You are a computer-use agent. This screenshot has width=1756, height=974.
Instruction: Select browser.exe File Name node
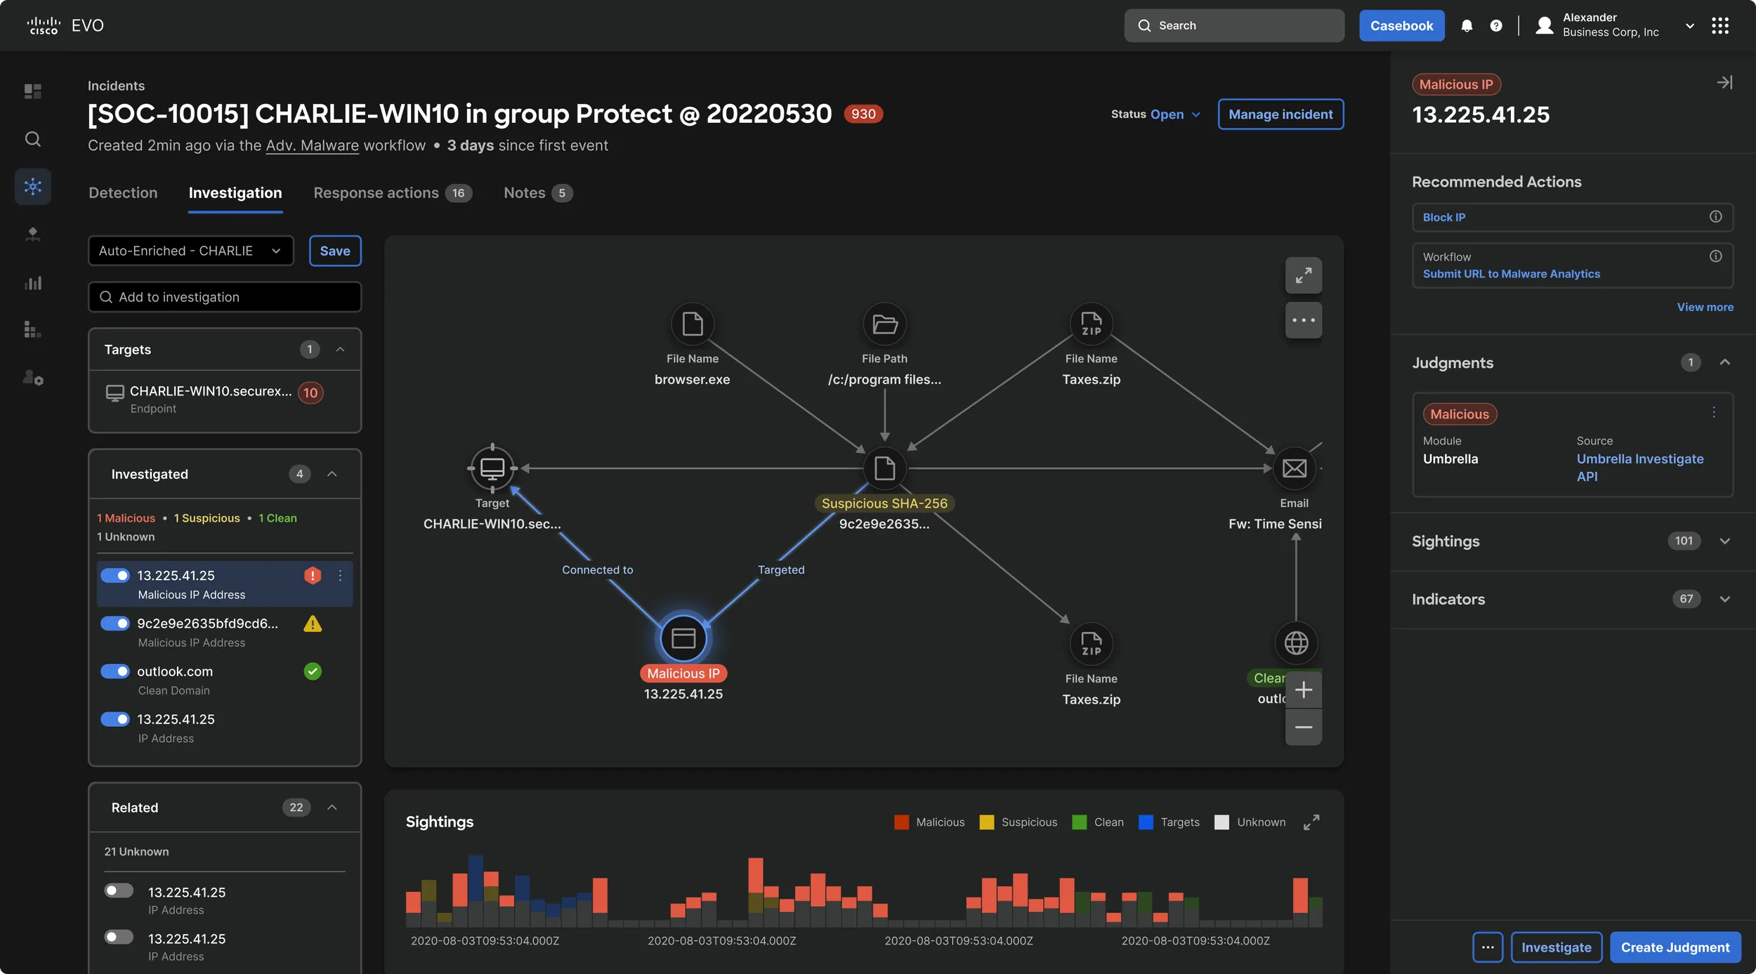(693, 324)
